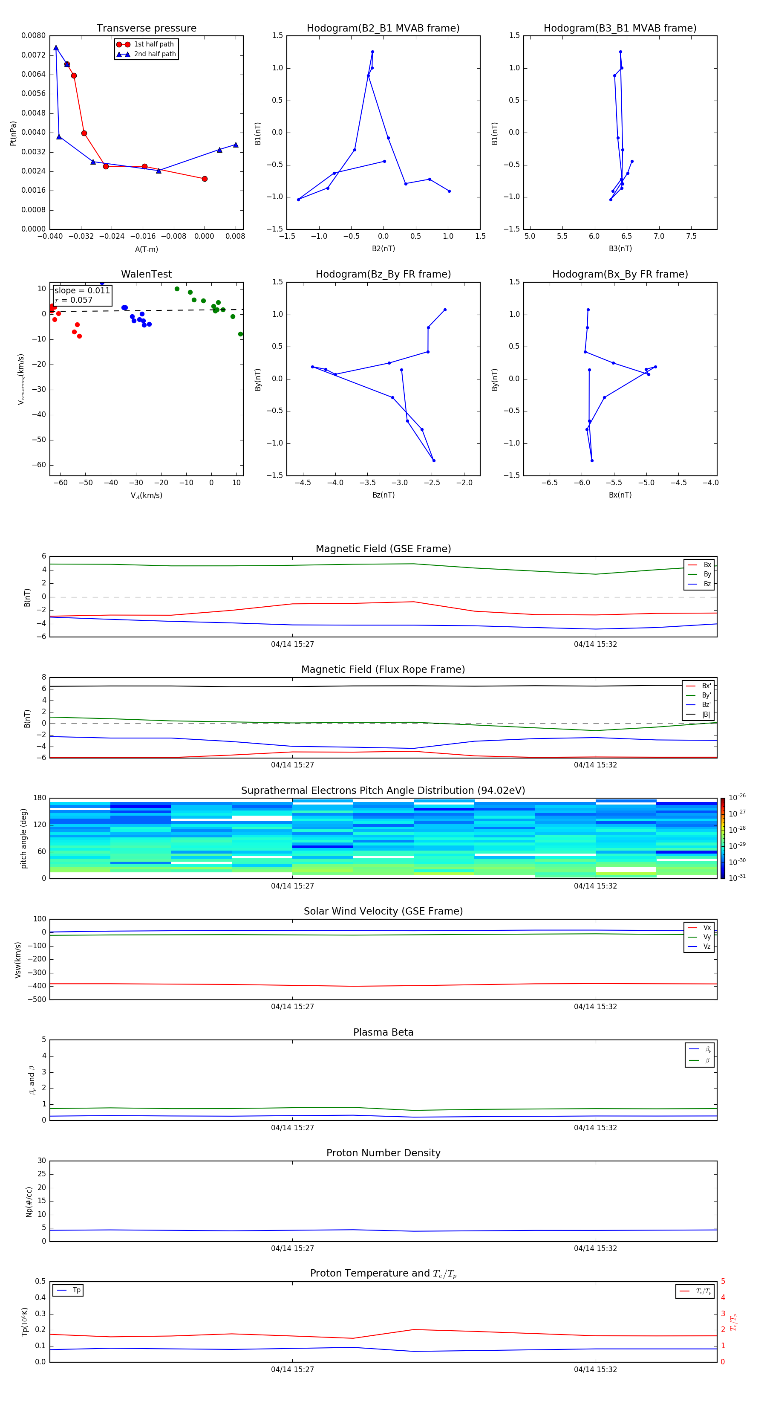Click the '10^-26' colorbar label
Image resolution: width=767 pixels, height=1407 pixels.
[737, 797]
